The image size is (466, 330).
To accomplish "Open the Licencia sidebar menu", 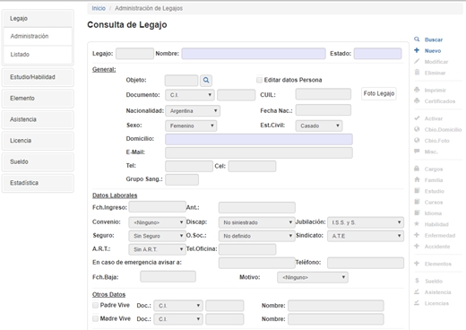I will pos(38,141).
